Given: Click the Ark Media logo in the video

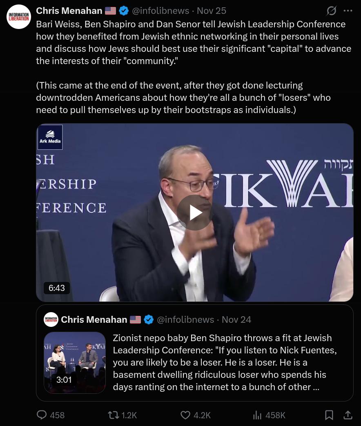Looking at the screenshot, I should coord(50,137).
